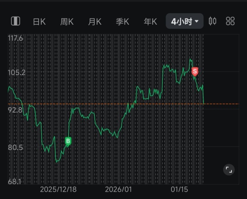The height and width of the screenshot is (199, 247).
Task: Switch to the 季K quarterly chart
Action: (x=123, y=22)
